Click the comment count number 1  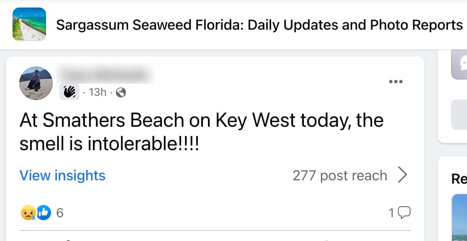[391, 213]
